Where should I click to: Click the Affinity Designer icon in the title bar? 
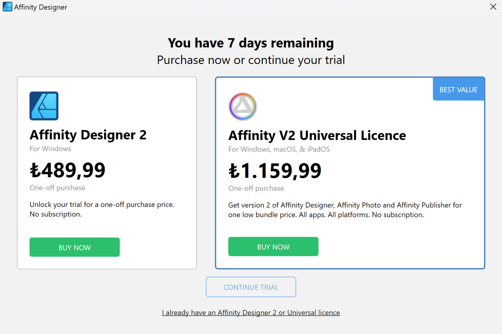coord(7,6)
